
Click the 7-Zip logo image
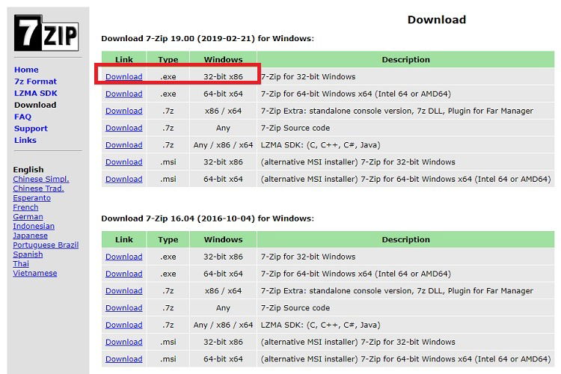pos(46,33)
